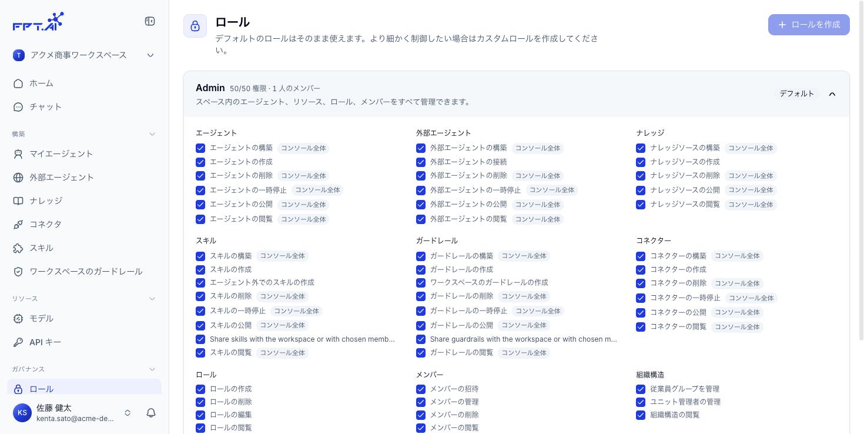Open 外部エージェント sidebar link
Image resolution: width=864 pixels, height=434 pixels.
[84, 178]
